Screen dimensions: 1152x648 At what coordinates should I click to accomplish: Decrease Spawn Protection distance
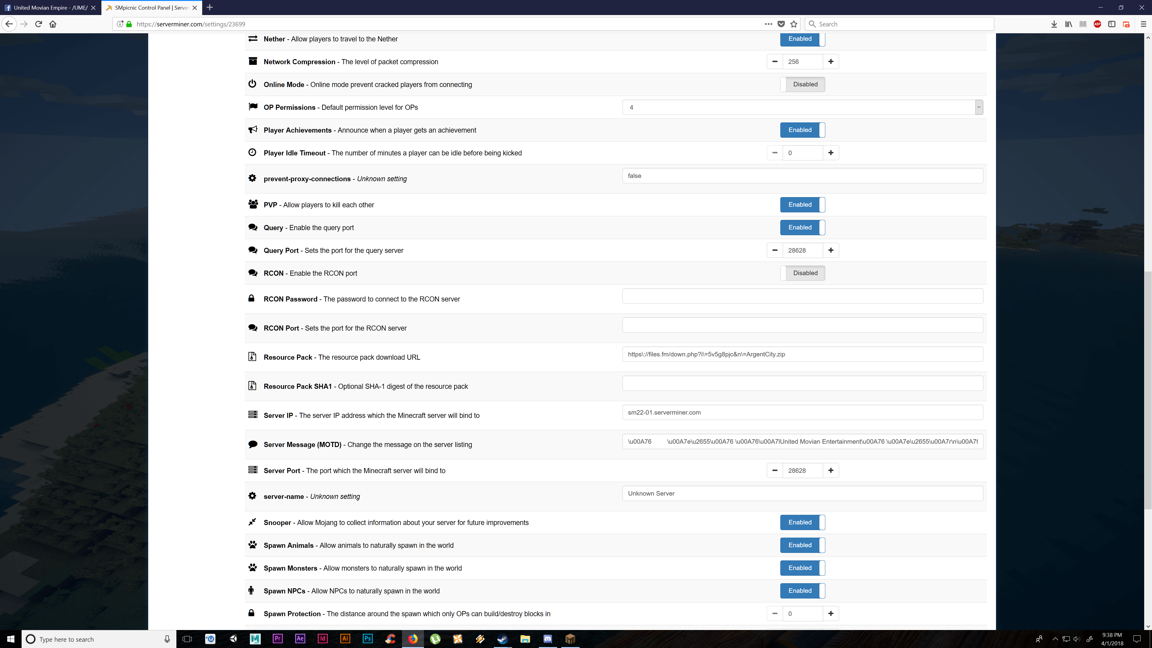[775, 613]
